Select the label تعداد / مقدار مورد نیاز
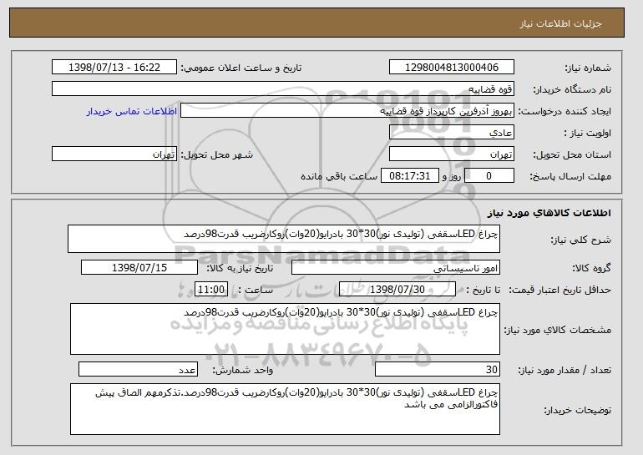Viewport: 643px width, 455px height. tap(565, 371)
